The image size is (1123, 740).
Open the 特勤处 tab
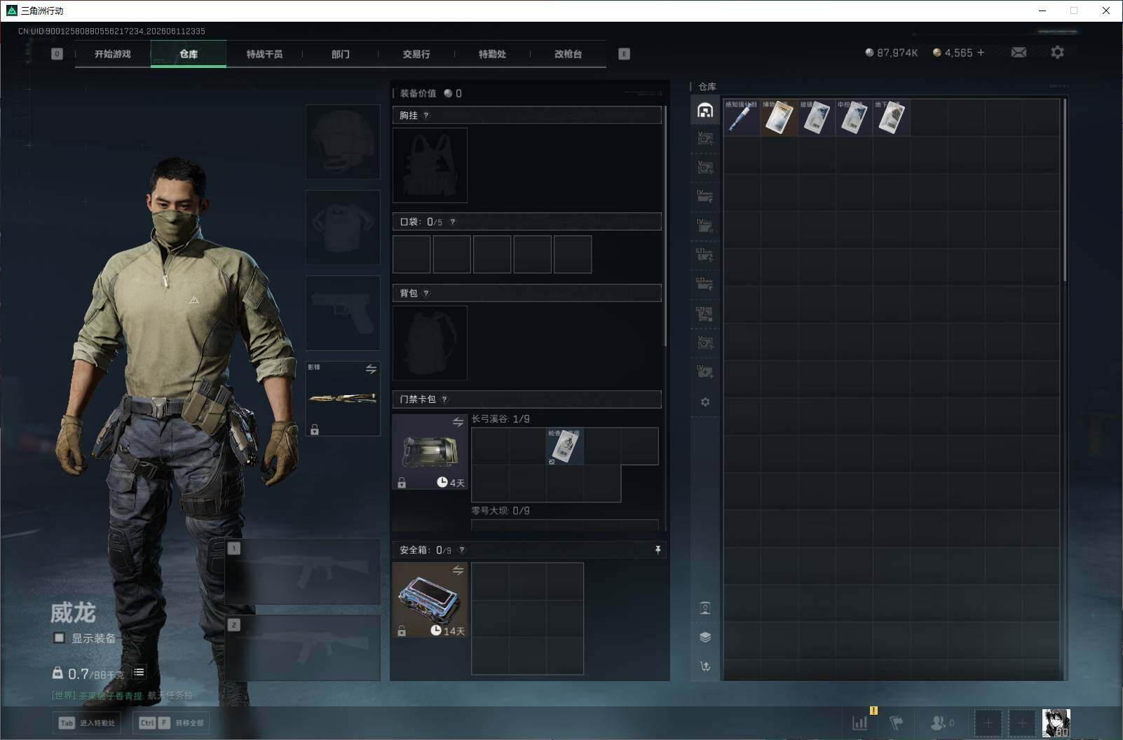point(492,54)
